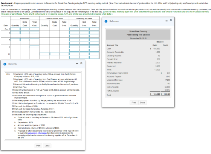Minimize the Reference dialog
211x154 pixels.
(167, 21)
